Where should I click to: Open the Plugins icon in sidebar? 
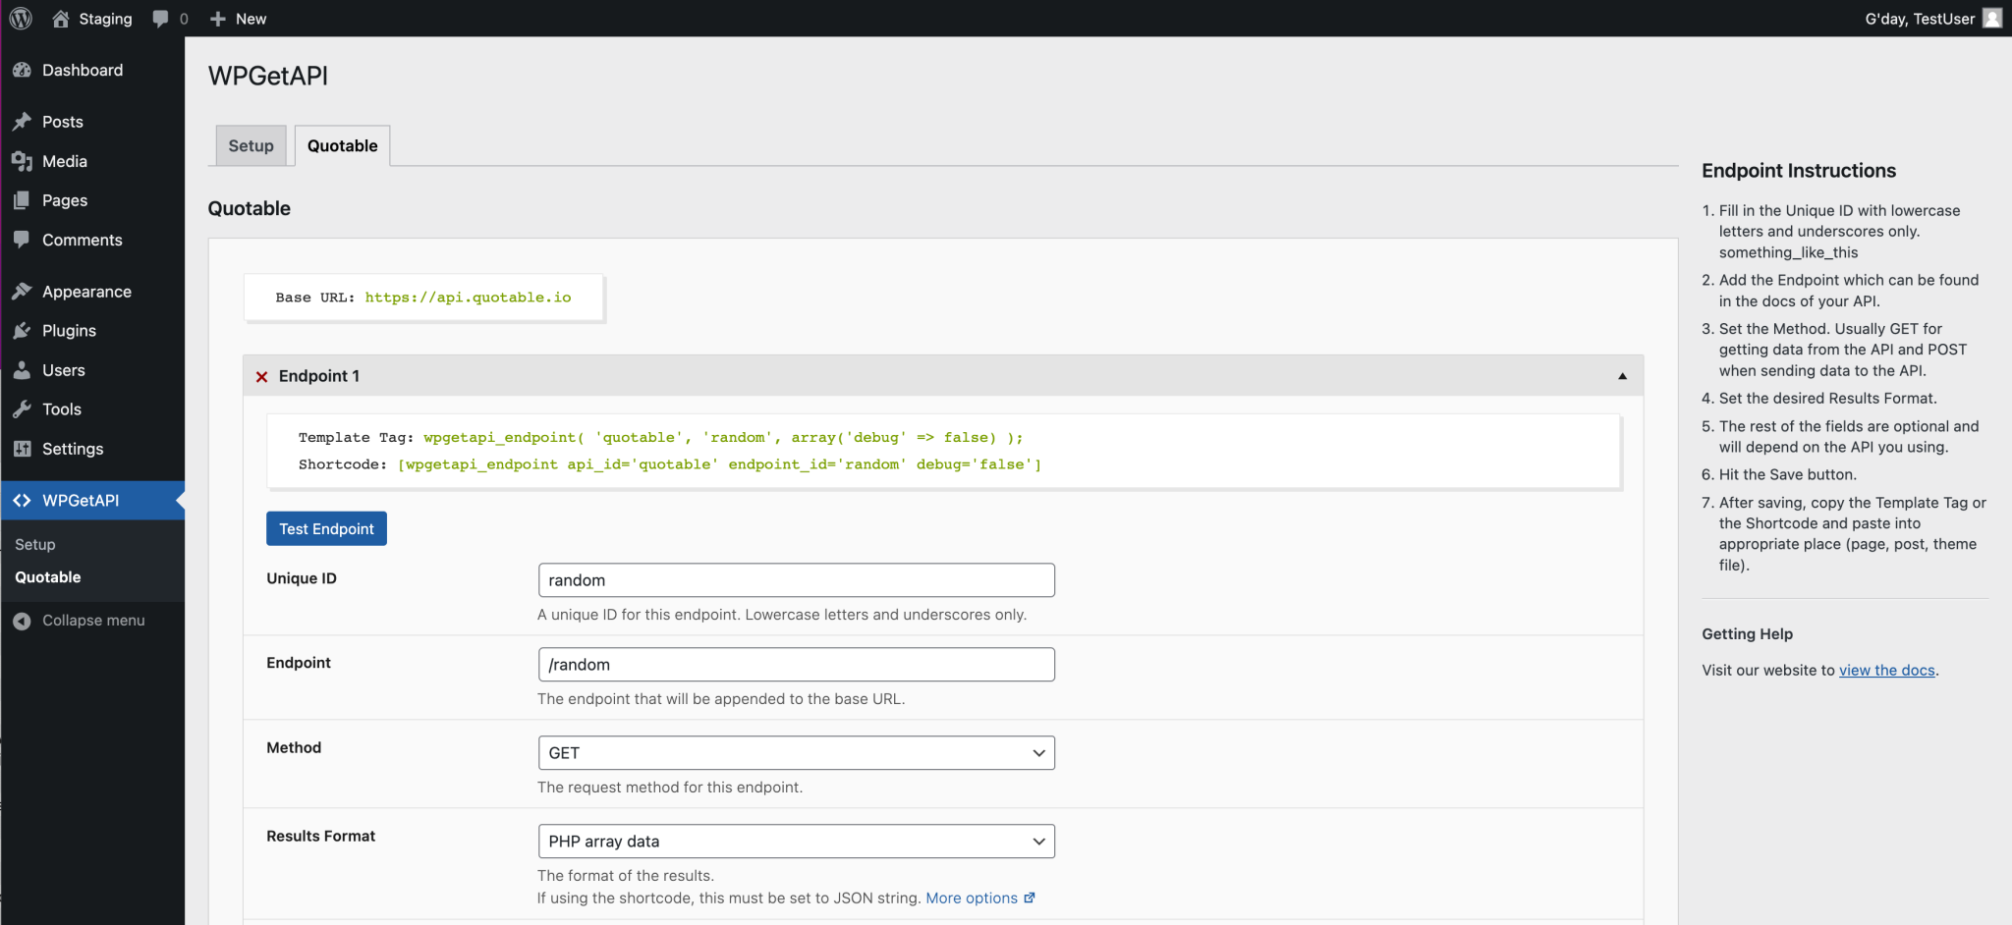point(25,330)
